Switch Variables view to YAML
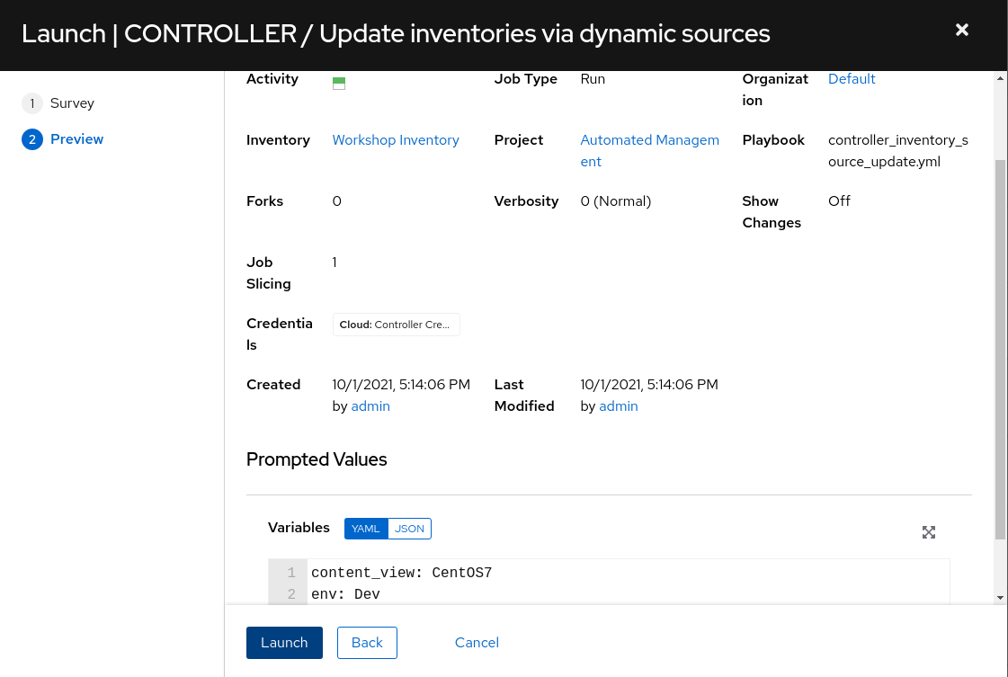The height and width of the screenshot is (677, 1008). point(366,529)
